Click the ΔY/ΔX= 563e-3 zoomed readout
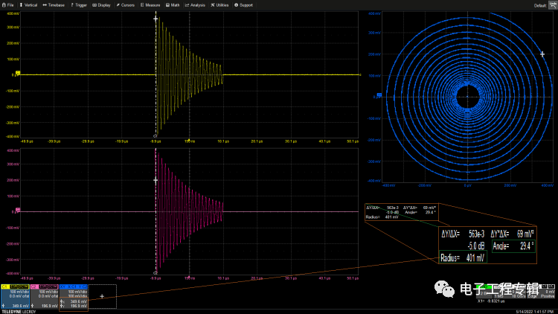This screenshot has height=314, width=558. click(463, 234)
